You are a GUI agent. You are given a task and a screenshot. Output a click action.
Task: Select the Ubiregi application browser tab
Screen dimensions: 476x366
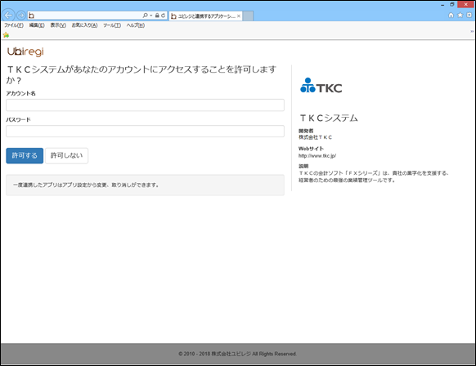205,16
